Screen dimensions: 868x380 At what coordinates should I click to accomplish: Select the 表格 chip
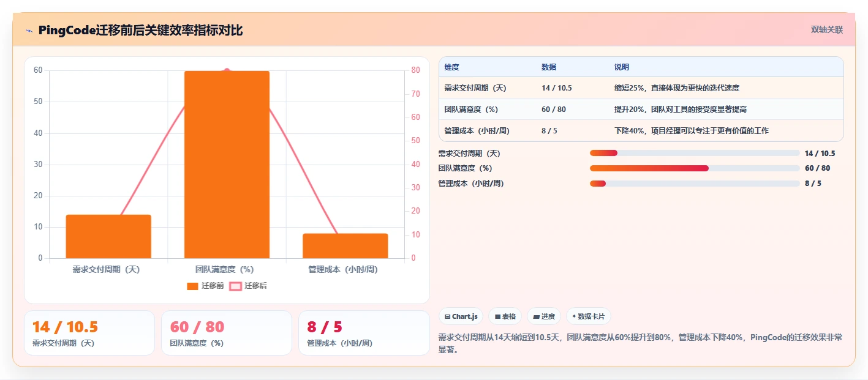tap(505, 316)
